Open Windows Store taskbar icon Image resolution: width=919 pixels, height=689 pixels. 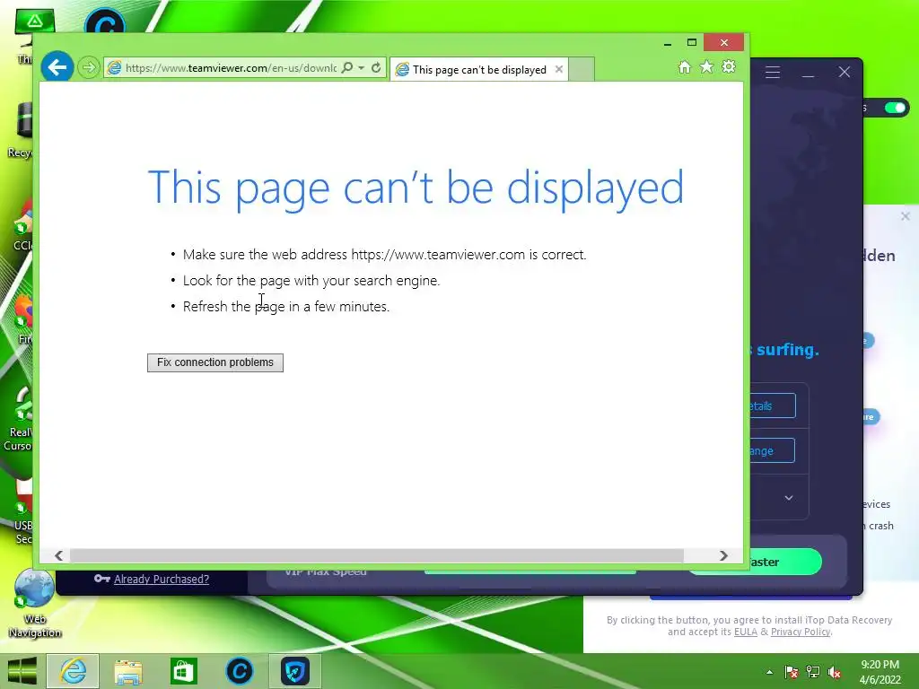[x=183, y=671]
